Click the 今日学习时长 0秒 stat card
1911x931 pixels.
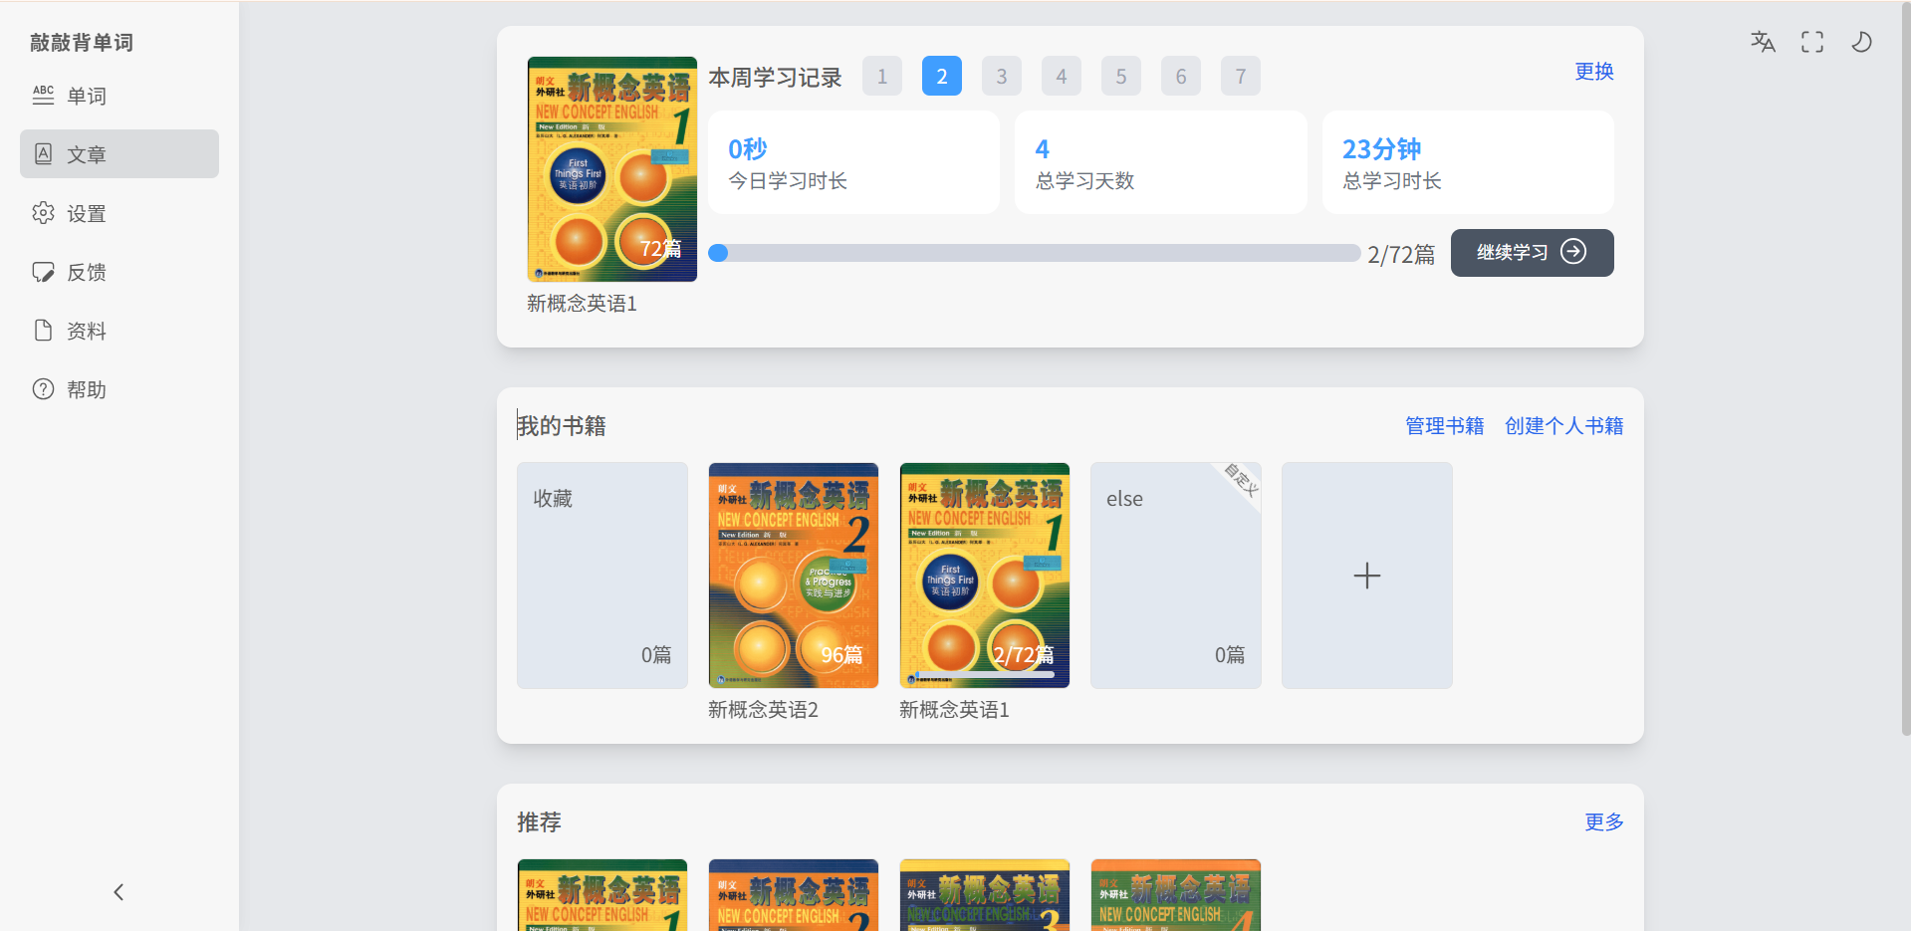(x=853, y=162)
